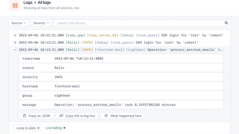
Task: Select source value Rails
Action: point(59,68)
